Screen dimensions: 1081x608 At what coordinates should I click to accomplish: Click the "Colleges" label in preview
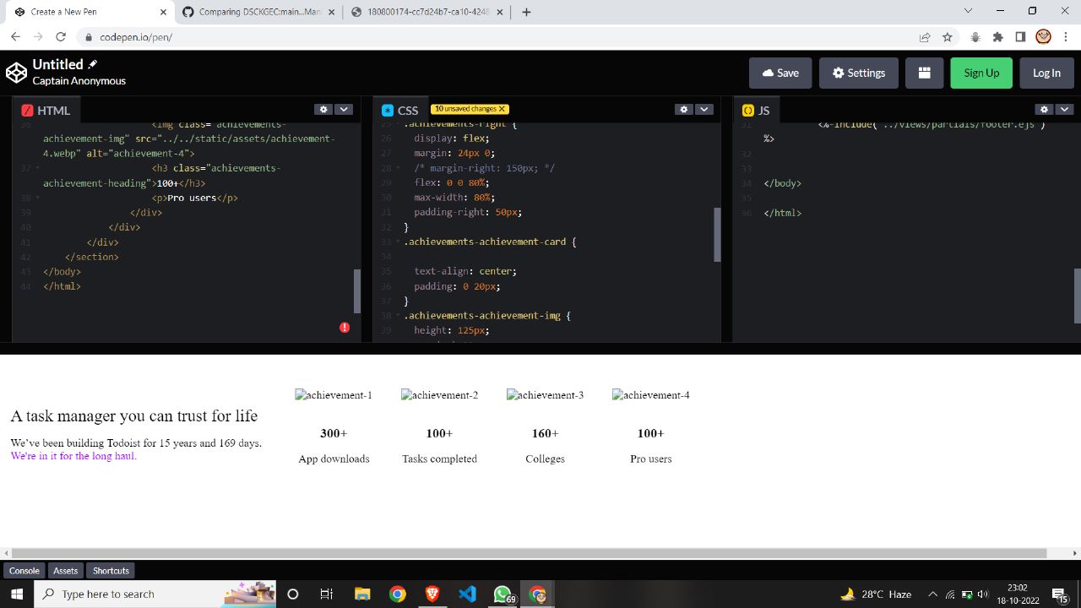(x=545, y=459)
